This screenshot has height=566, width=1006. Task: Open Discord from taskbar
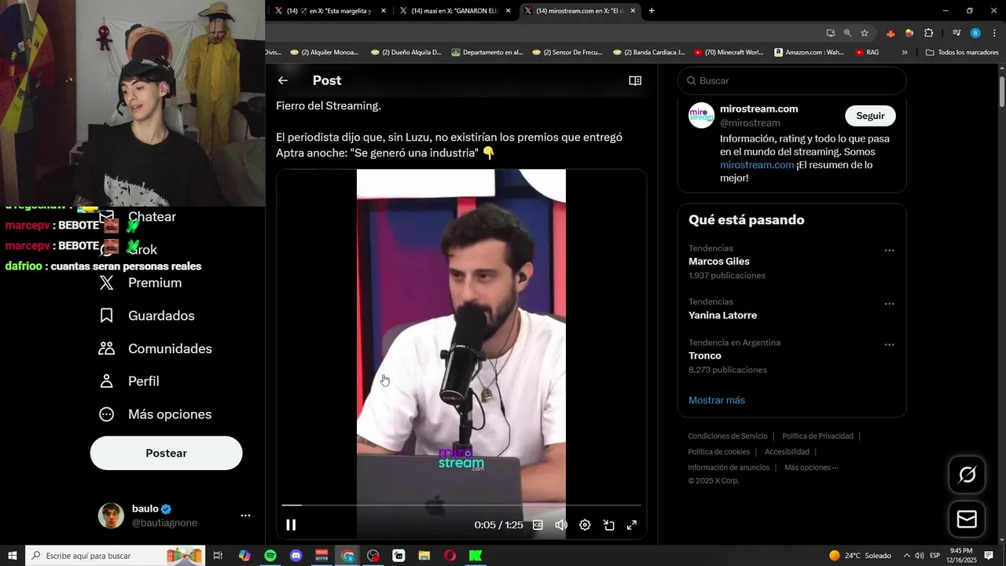[296, 556]
